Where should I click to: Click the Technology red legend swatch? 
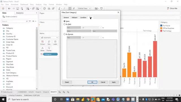[161, 31]
